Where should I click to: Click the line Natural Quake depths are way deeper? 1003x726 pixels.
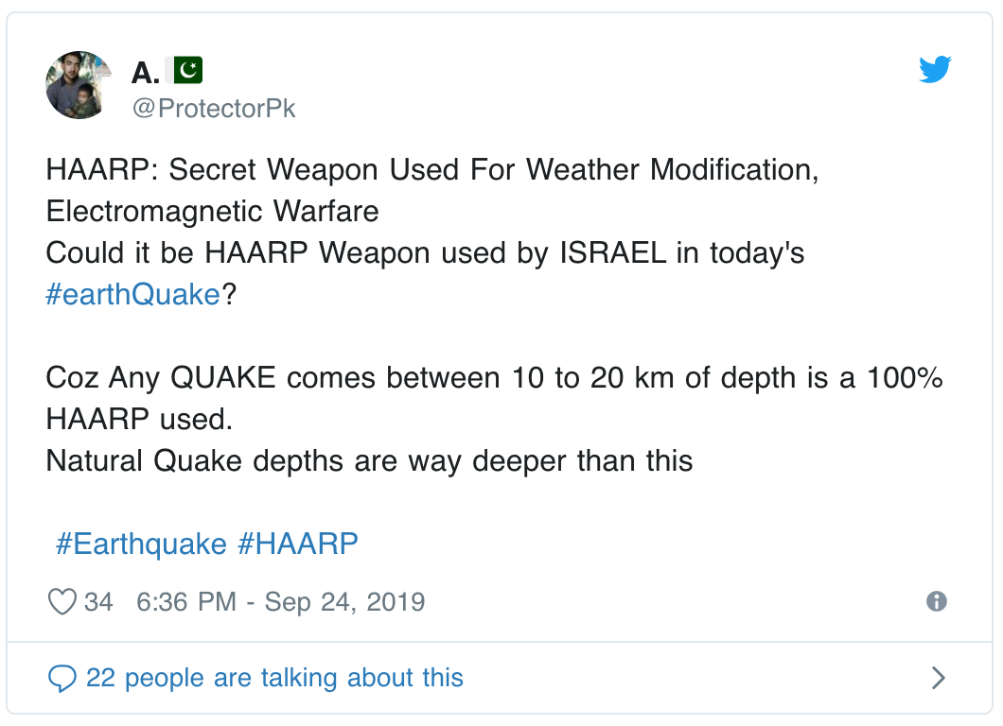tap(369, 461)
